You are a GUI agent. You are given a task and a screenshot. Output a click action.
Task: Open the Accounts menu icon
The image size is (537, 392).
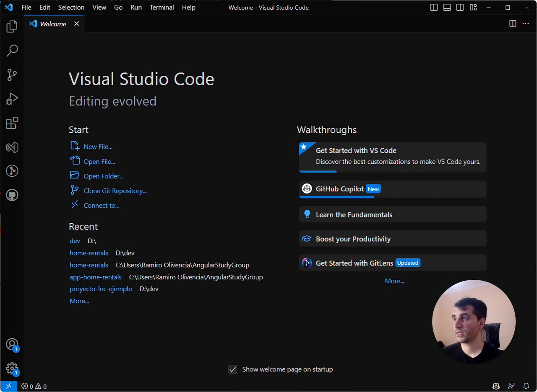pyautogui.click(x=12, y=345)
